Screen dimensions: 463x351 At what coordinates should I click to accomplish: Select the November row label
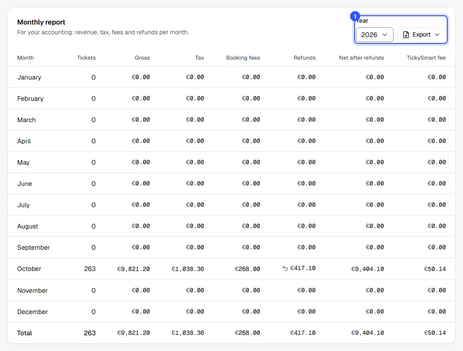tap(32, 290)
